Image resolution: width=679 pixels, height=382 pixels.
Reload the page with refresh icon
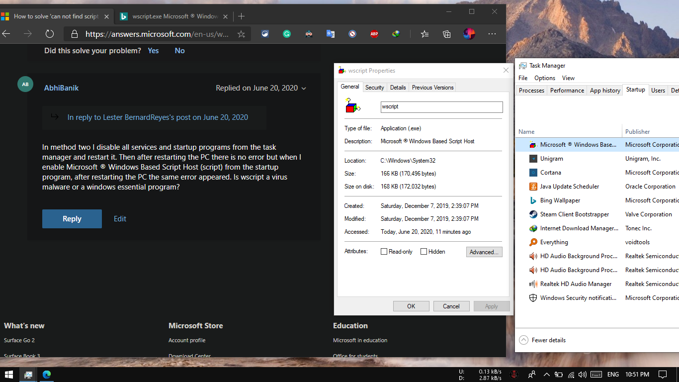[x=49, y=34]
